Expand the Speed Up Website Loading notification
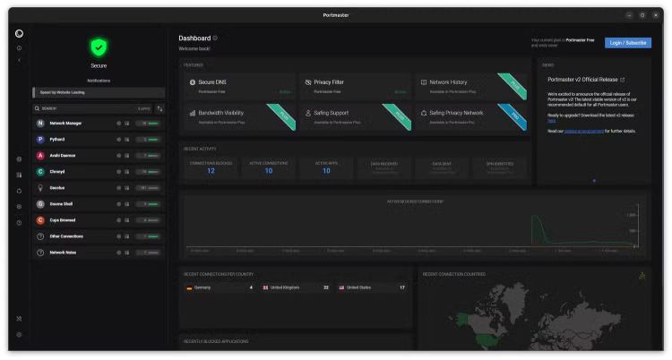The width and height of the screenshot is (672, 360). pyautogui.click(x=99, y=91)
